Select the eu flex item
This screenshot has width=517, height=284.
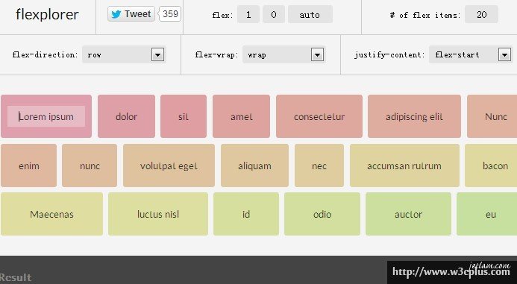(x=487, y=214)
